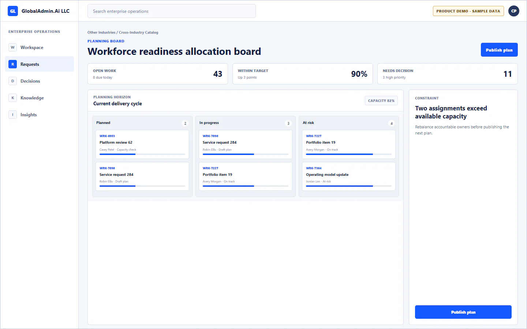Select Requests in the sidebar

point(39,64)
